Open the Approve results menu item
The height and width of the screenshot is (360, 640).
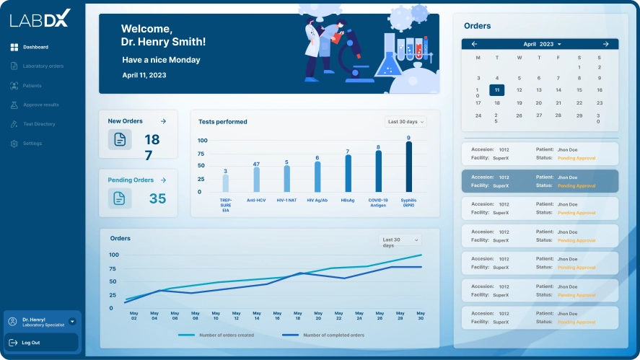41,105
